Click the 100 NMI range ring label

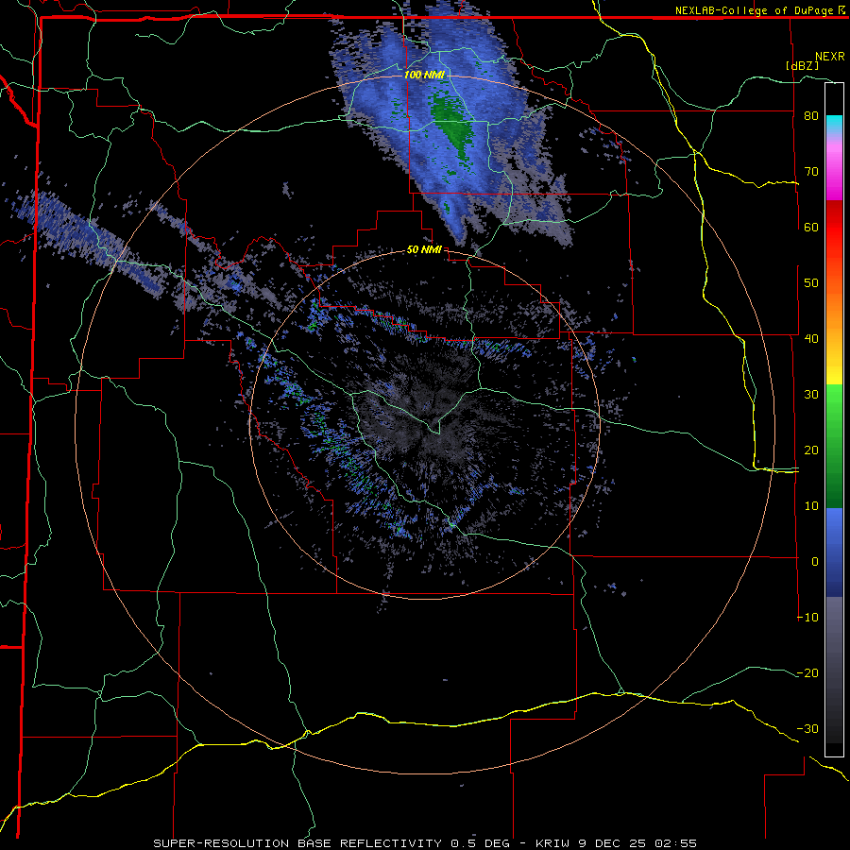(x=424, y=75)
